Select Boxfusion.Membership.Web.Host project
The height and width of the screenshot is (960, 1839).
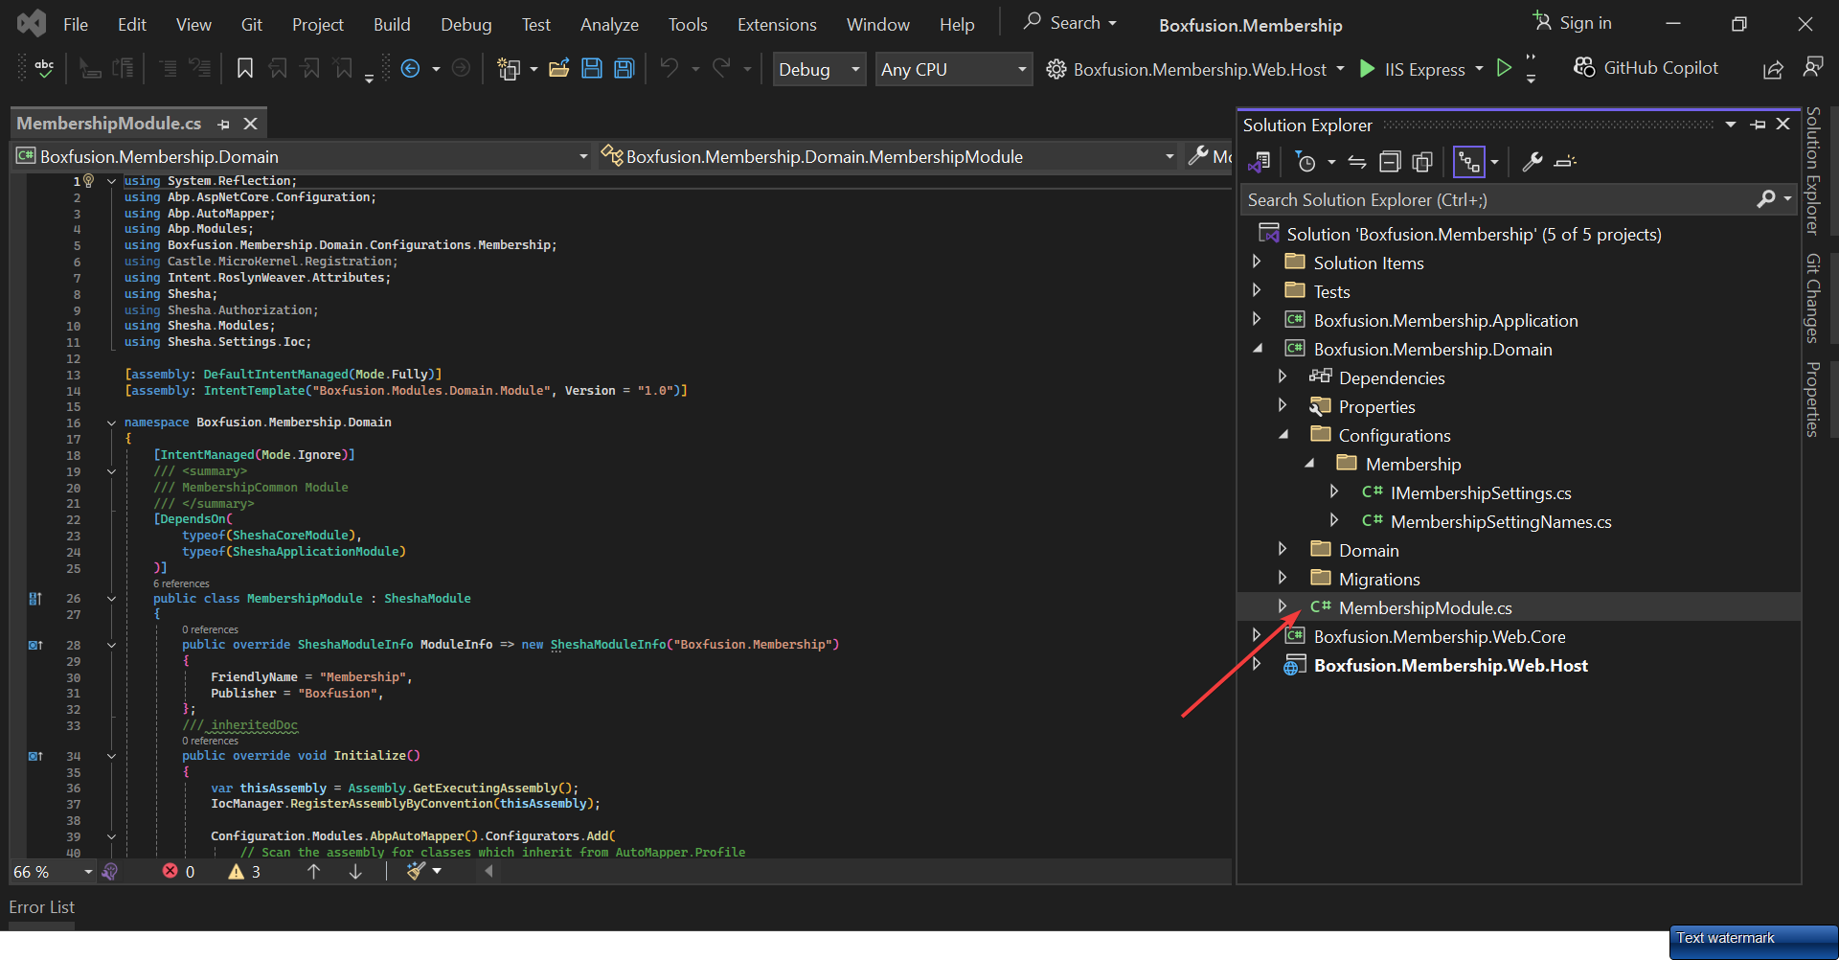[x=1450, y=665]
